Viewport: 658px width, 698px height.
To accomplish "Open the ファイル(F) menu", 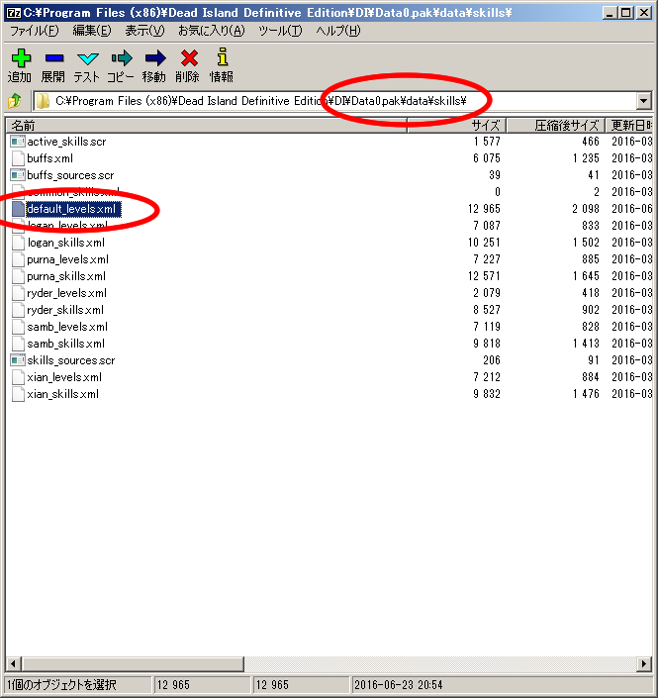I will click(x=34, y=31).
